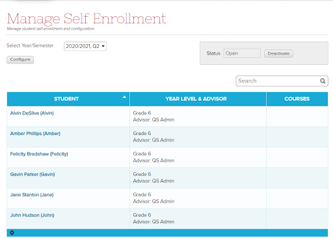Focus the Search input field
Image resolution: width=333 pixels, height=239 pixels.
click(x=282, y=81)
